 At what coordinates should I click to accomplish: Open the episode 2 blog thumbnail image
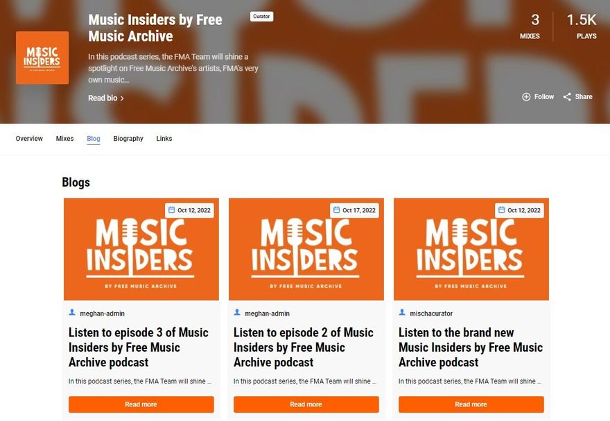pyautogui.click(x=306, y=249)
